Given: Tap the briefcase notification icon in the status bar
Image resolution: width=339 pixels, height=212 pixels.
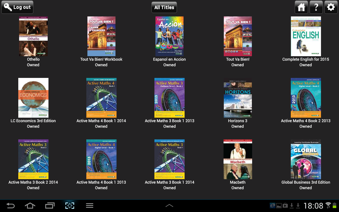Looking at the screenshot, I should tap(285, 205).
